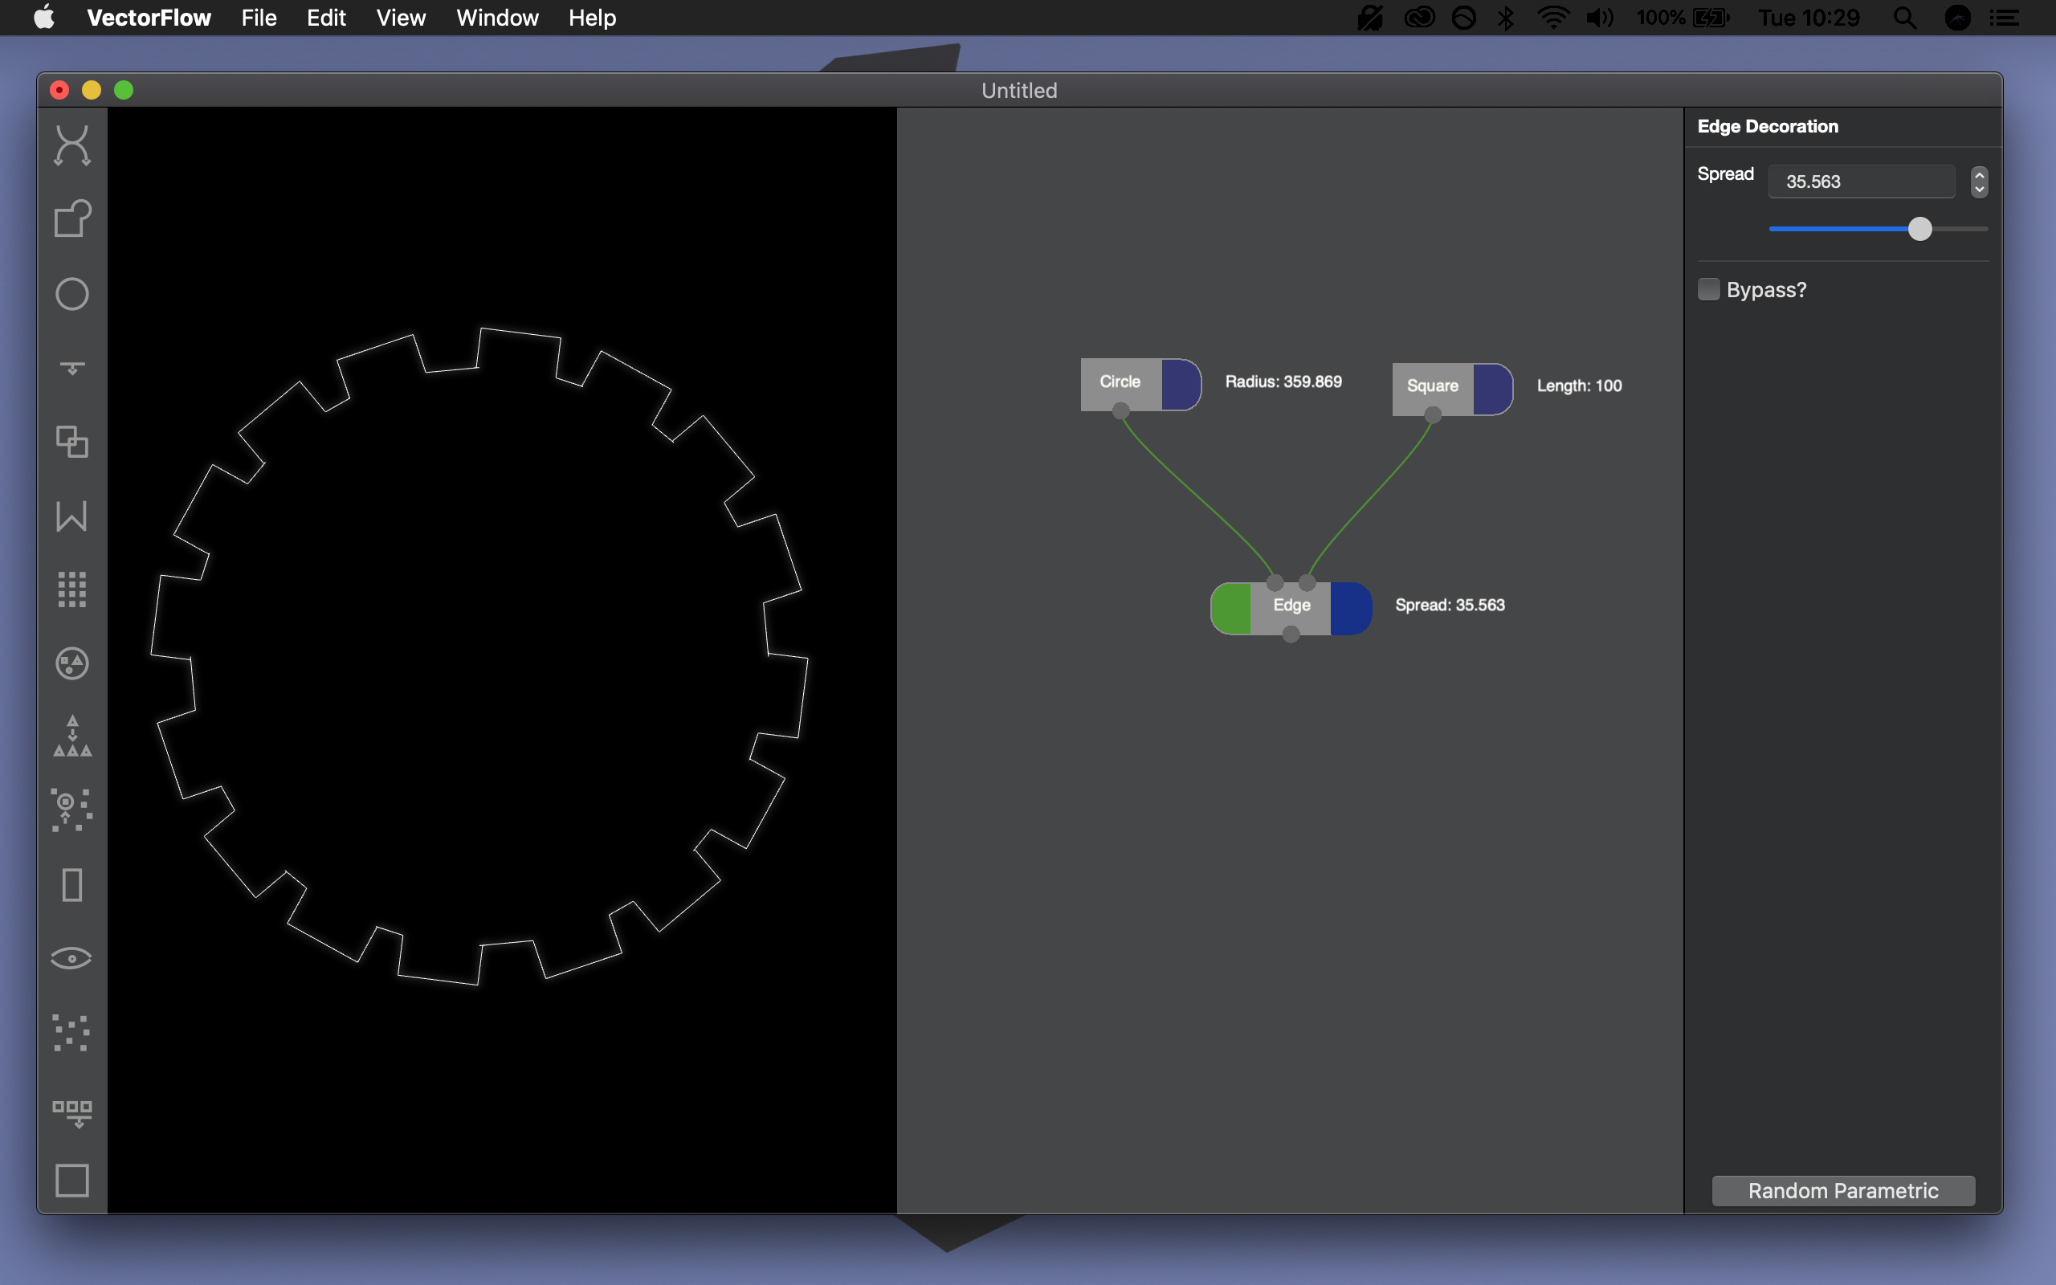The height and width of the screenshot is (1285, 2056).
Task: Open the View menu
Action: tap(400, 18)
